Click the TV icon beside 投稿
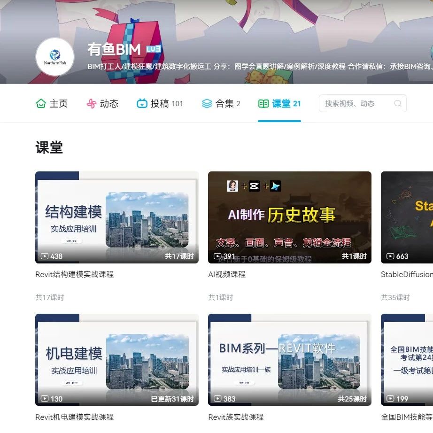Screen dimensions: 433x433 142,104
